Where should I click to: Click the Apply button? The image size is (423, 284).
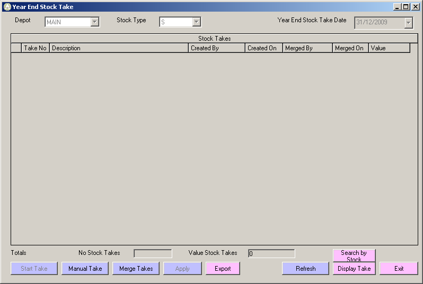[x=182, y=268]
